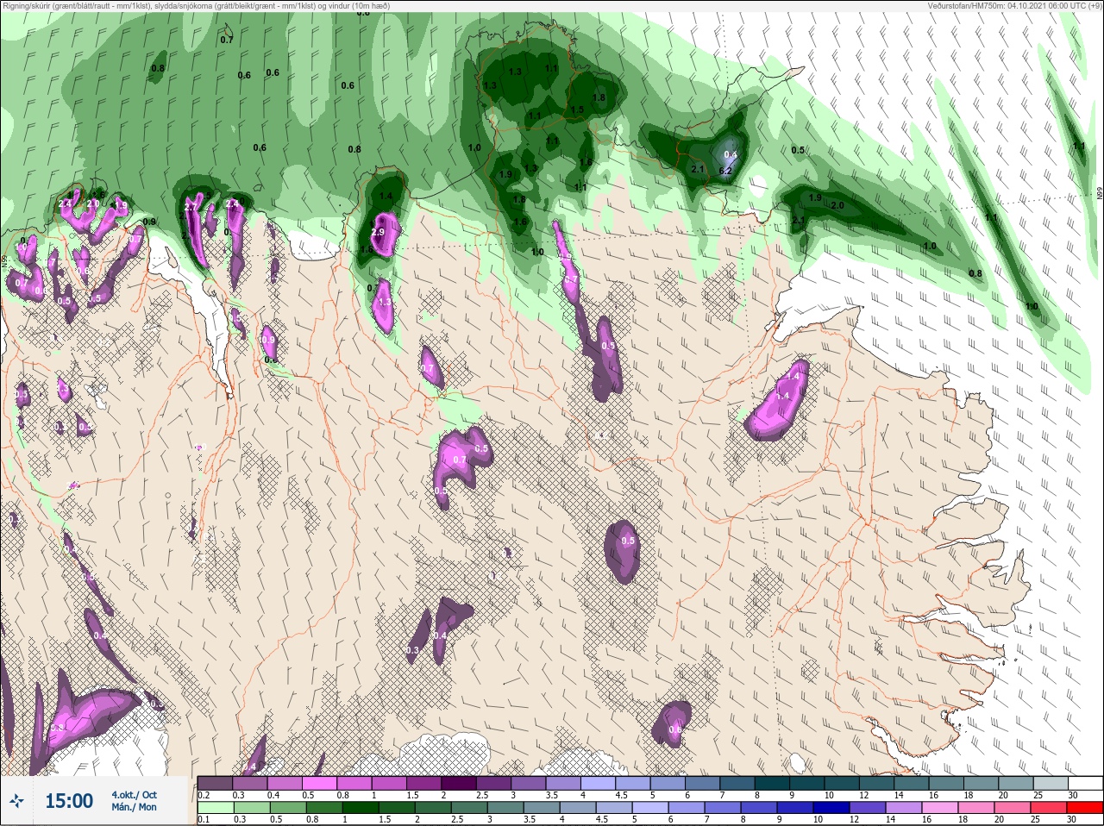This screenshot has width=1104, height=826.
Task: Pick the red 30 swatch ending the lower legend row
Action: (1085, 807)
